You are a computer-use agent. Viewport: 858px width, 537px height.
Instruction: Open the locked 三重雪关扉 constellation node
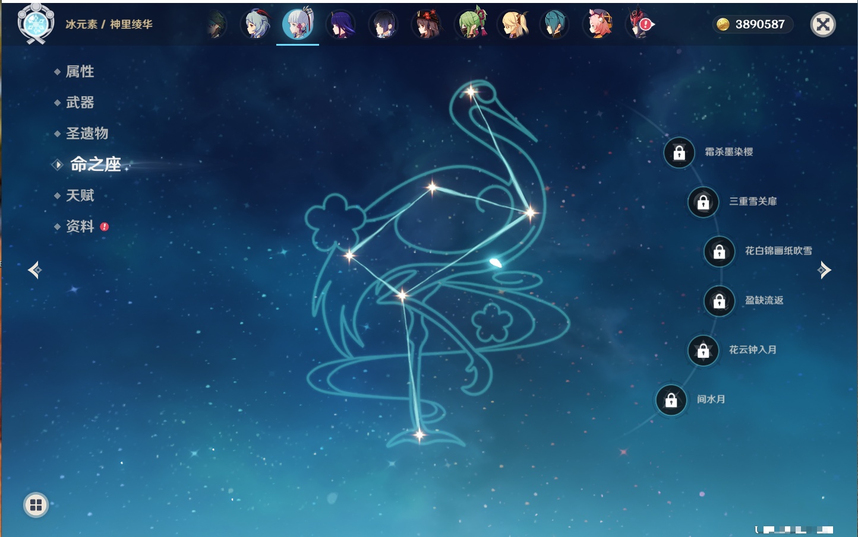click(704, 202)
